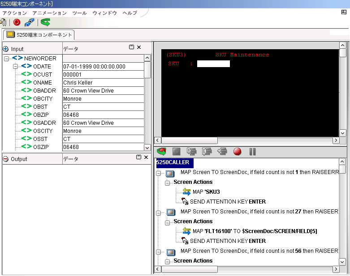
Task: Click the green-red run animation icon
Action: (x=162, y=152)
